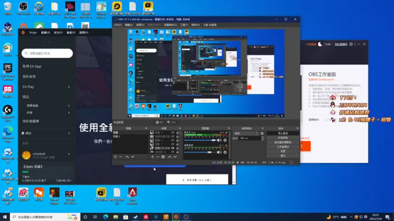Screen dimensions: 394x221
Task: Move the selected source up
Action: coord(169,157)
